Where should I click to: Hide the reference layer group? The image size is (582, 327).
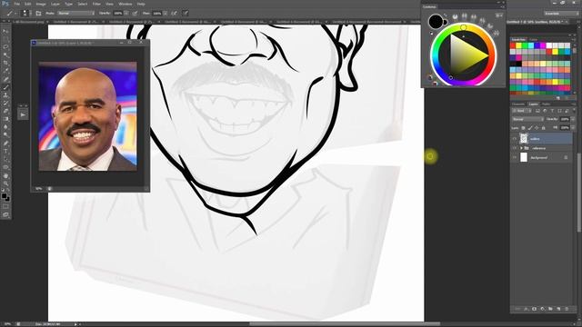pyautogui.click(x=515, y=148)
